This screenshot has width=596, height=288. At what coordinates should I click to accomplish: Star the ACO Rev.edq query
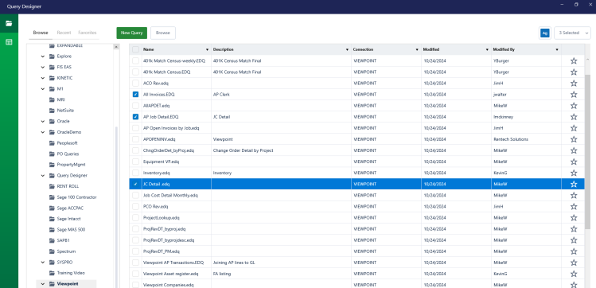click(x=574, y=84)
